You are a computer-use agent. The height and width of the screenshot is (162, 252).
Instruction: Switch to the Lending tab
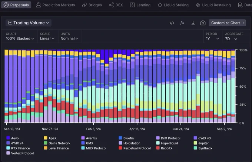tap(140, 5)
